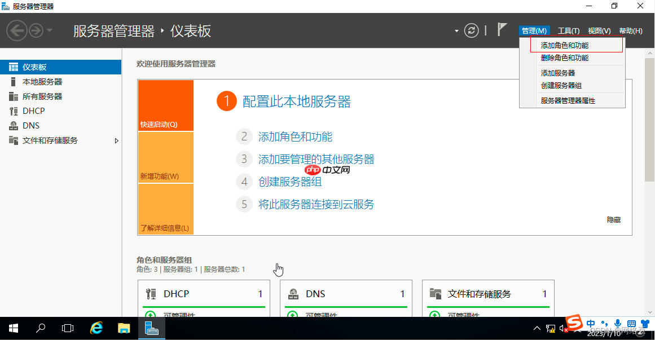Choose 删除角色和功能 from the management menu
This screenshot has width=655, height=340.
[x=566, y=58]
